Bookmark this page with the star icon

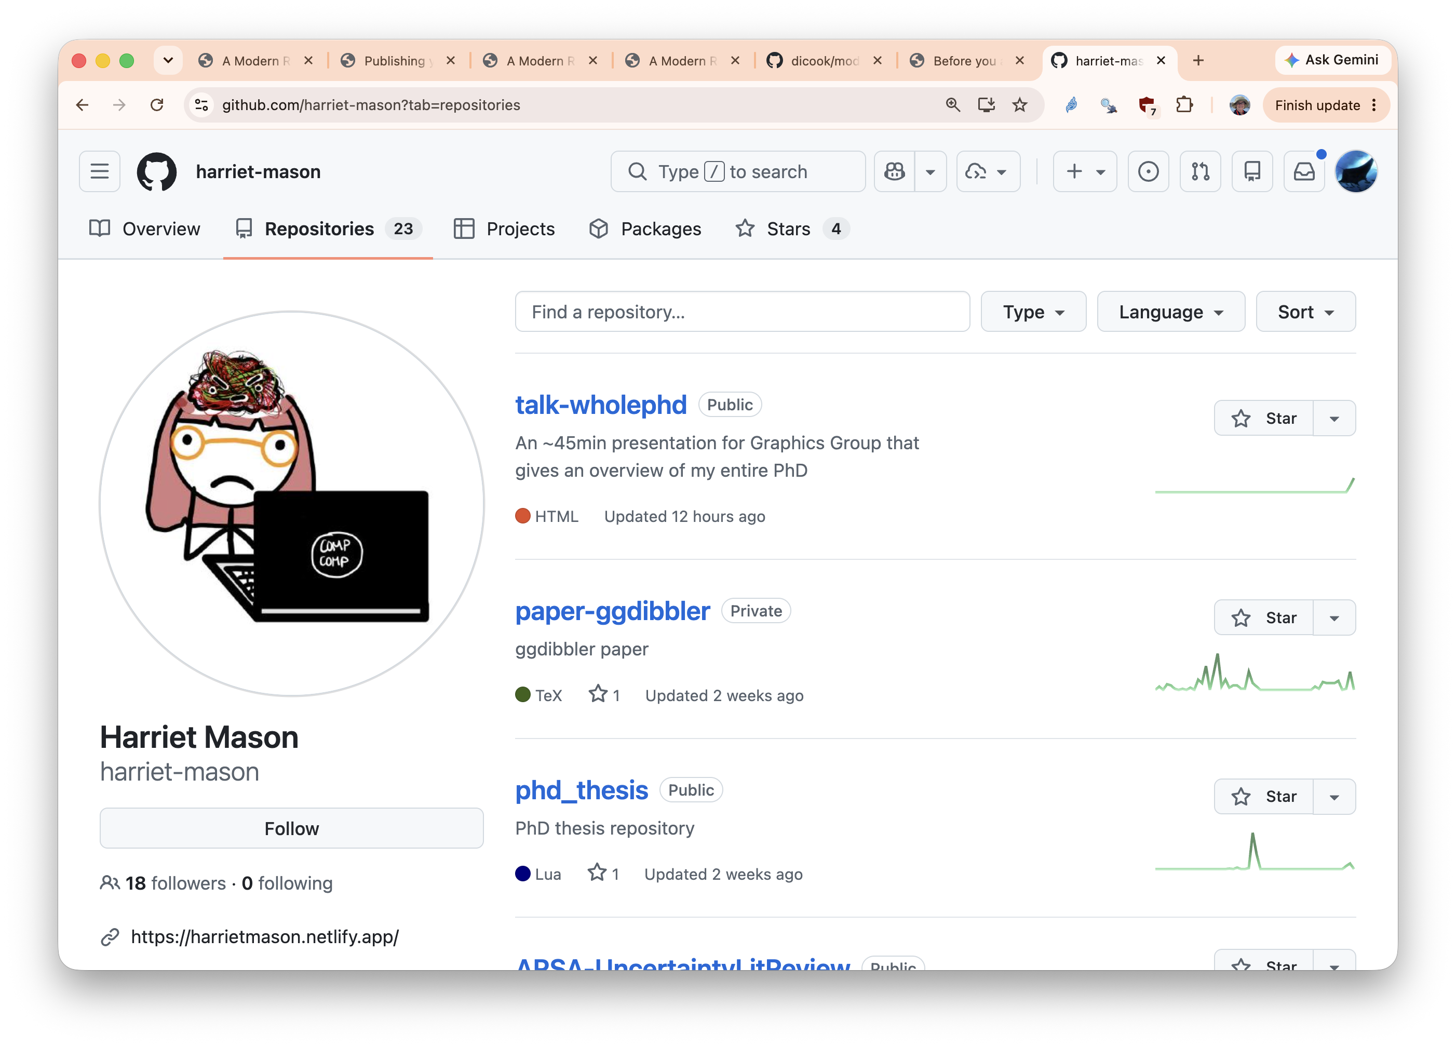coord(1019,104)
